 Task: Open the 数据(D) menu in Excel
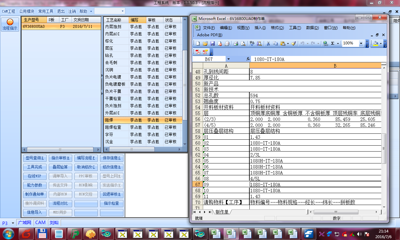tap(312, 27)
